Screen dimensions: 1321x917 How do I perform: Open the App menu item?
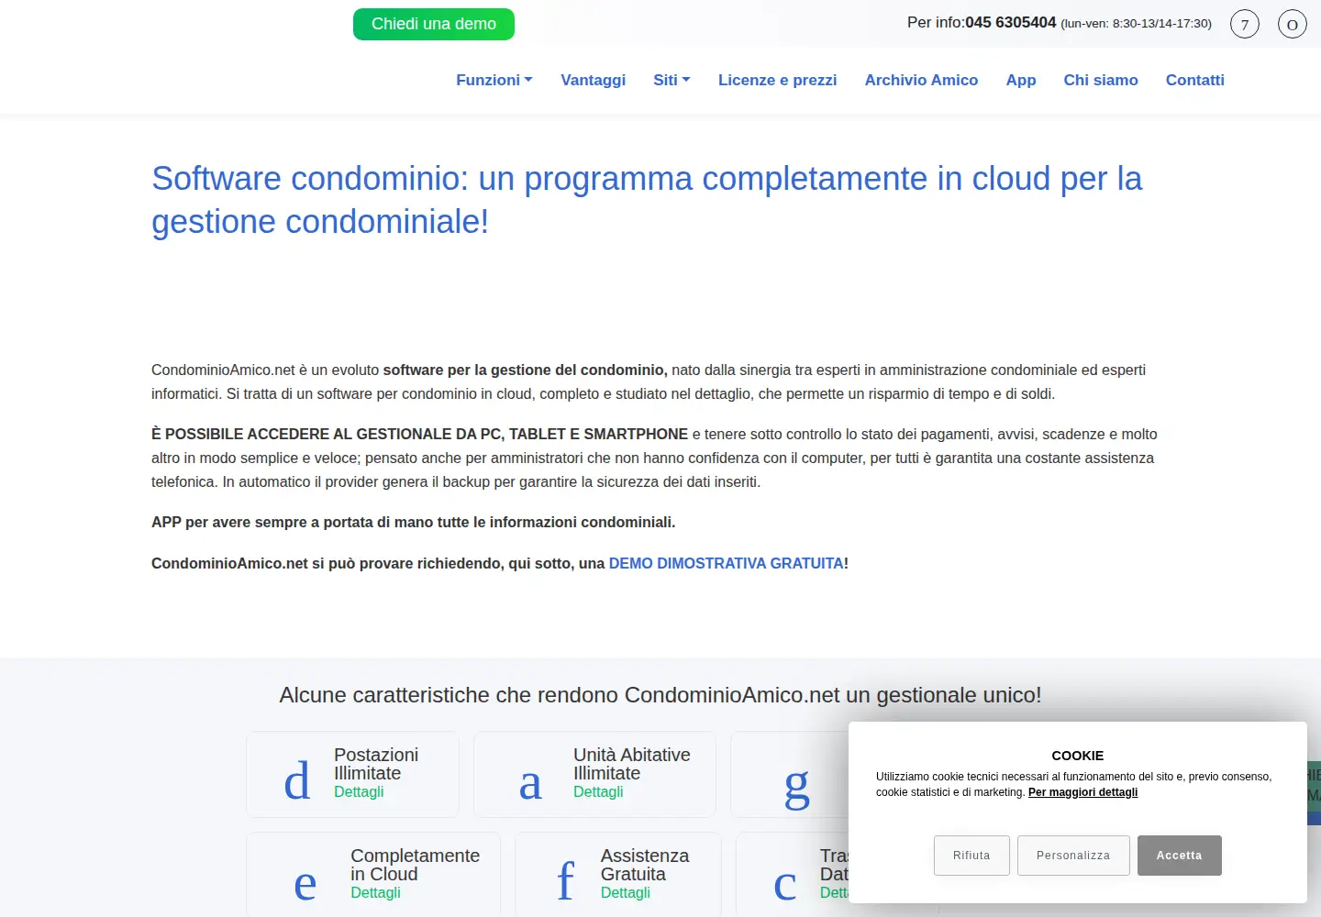point(1021,80)
